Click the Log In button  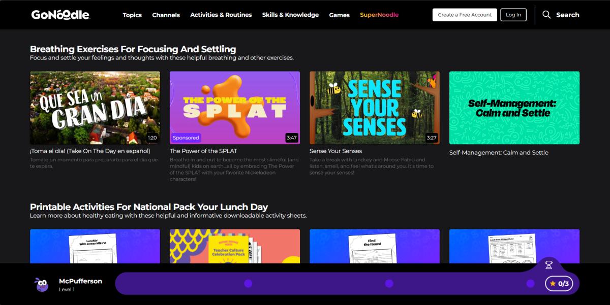(x=513, y=15)
